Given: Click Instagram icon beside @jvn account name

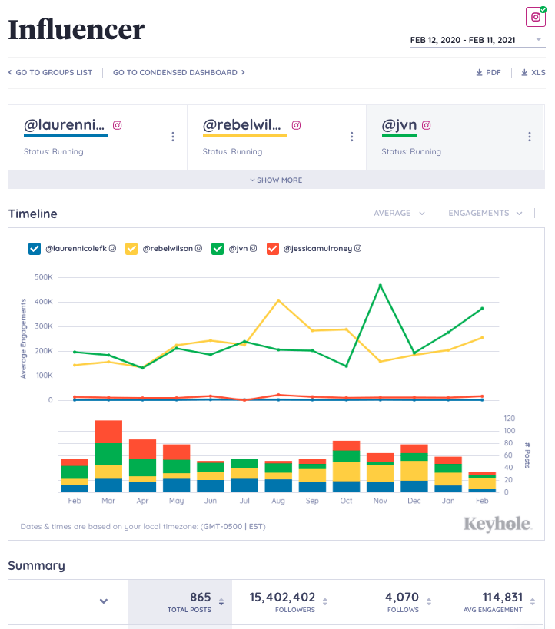Looking at the screenshot, I should [x=427, y=125].
